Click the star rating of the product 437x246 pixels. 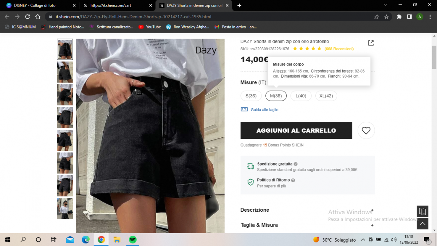click(307, 48)
